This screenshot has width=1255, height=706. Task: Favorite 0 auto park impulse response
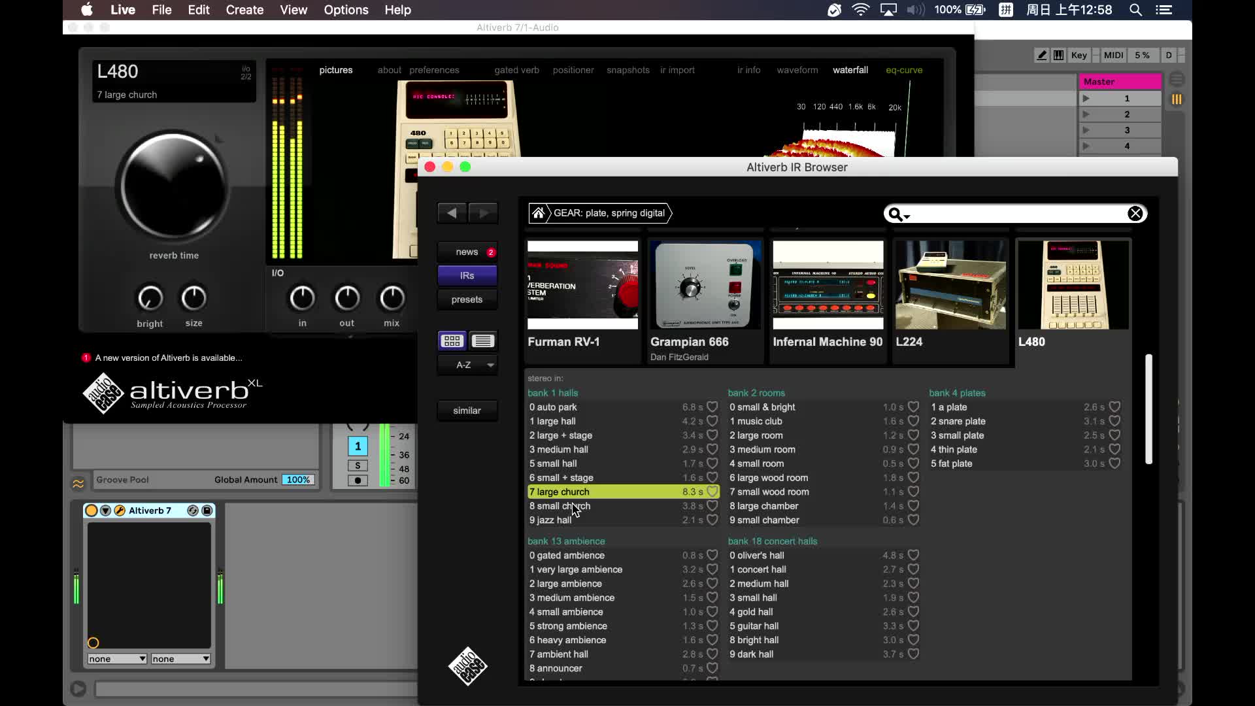(x=712, y=407)
